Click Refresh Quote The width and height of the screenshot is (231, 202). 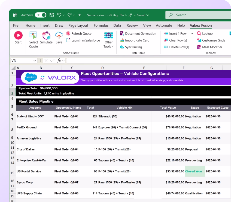79,33
